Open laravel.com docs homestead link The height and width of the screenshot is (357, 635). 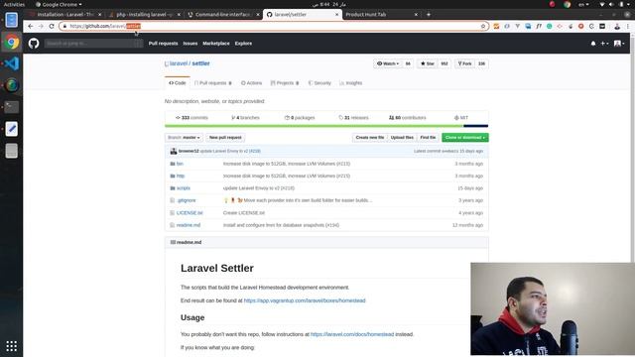(352, 334)
